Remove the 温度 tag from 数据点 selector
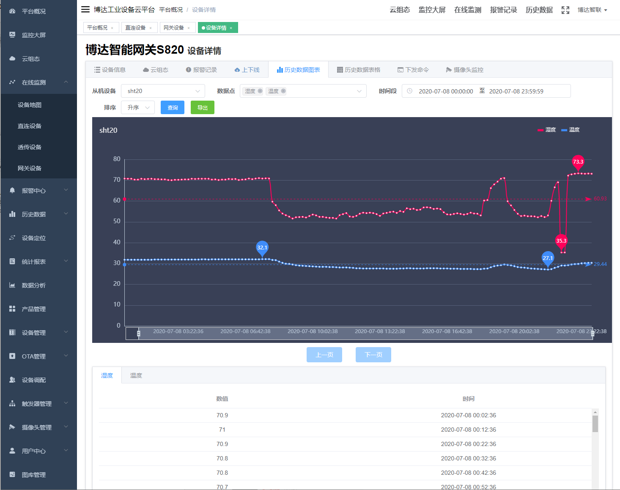 click(x=283, y=91)
